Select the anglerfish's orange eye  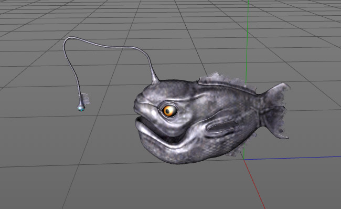[x=170, y=111]
